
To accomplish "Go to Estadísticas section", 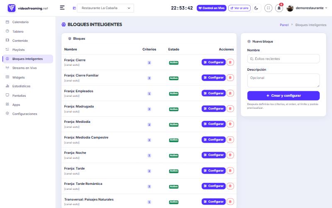I will click(x=21, y=86).
